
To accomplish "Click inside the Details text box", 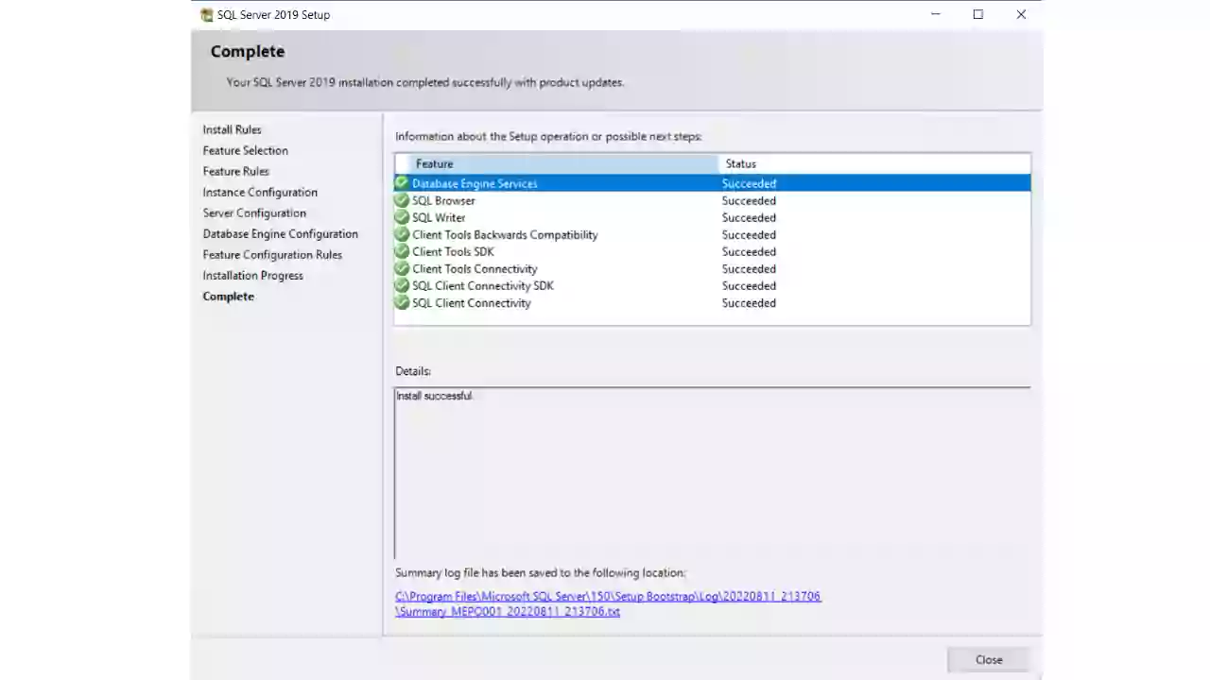I will pos(712,472).
